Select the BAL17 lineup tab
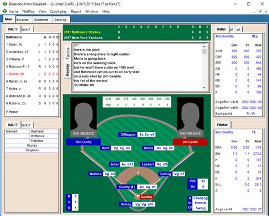 click(x=12, y=29)
